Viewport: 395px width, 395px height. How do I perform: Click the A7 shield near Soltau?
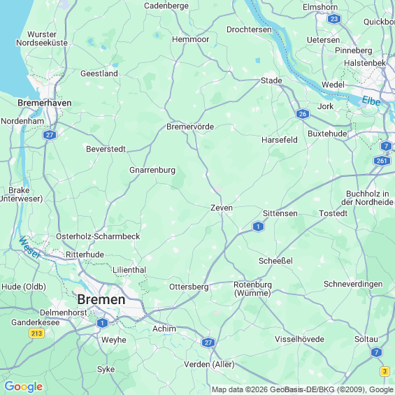point(376,352)
